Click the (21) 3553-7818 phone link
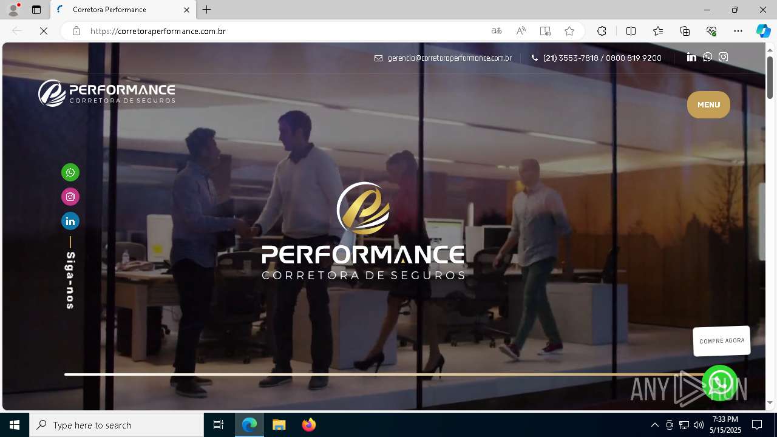777x437 pixels. tap(571, 58)
